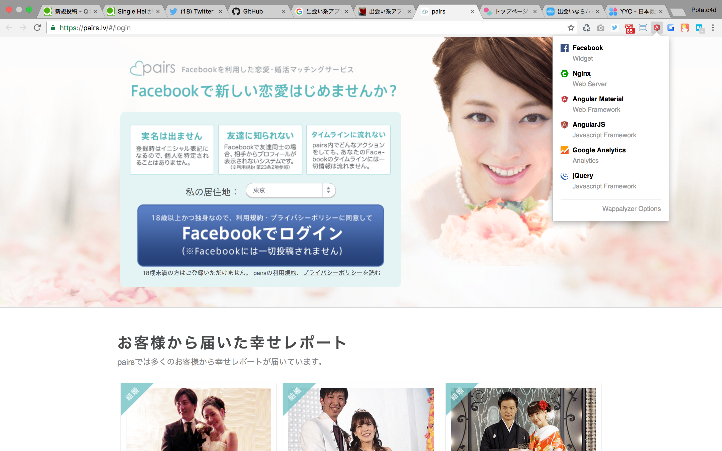Bookmark page with star icon
The image size is (722, 451).
(x=571, y=28)
